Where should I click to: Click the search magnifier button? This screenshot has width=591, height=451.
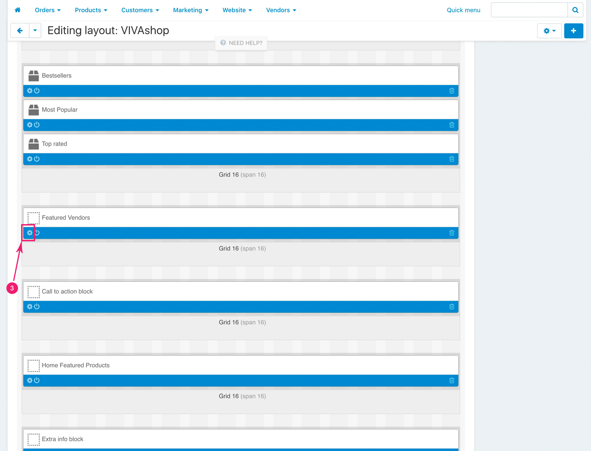pos(575,10)
